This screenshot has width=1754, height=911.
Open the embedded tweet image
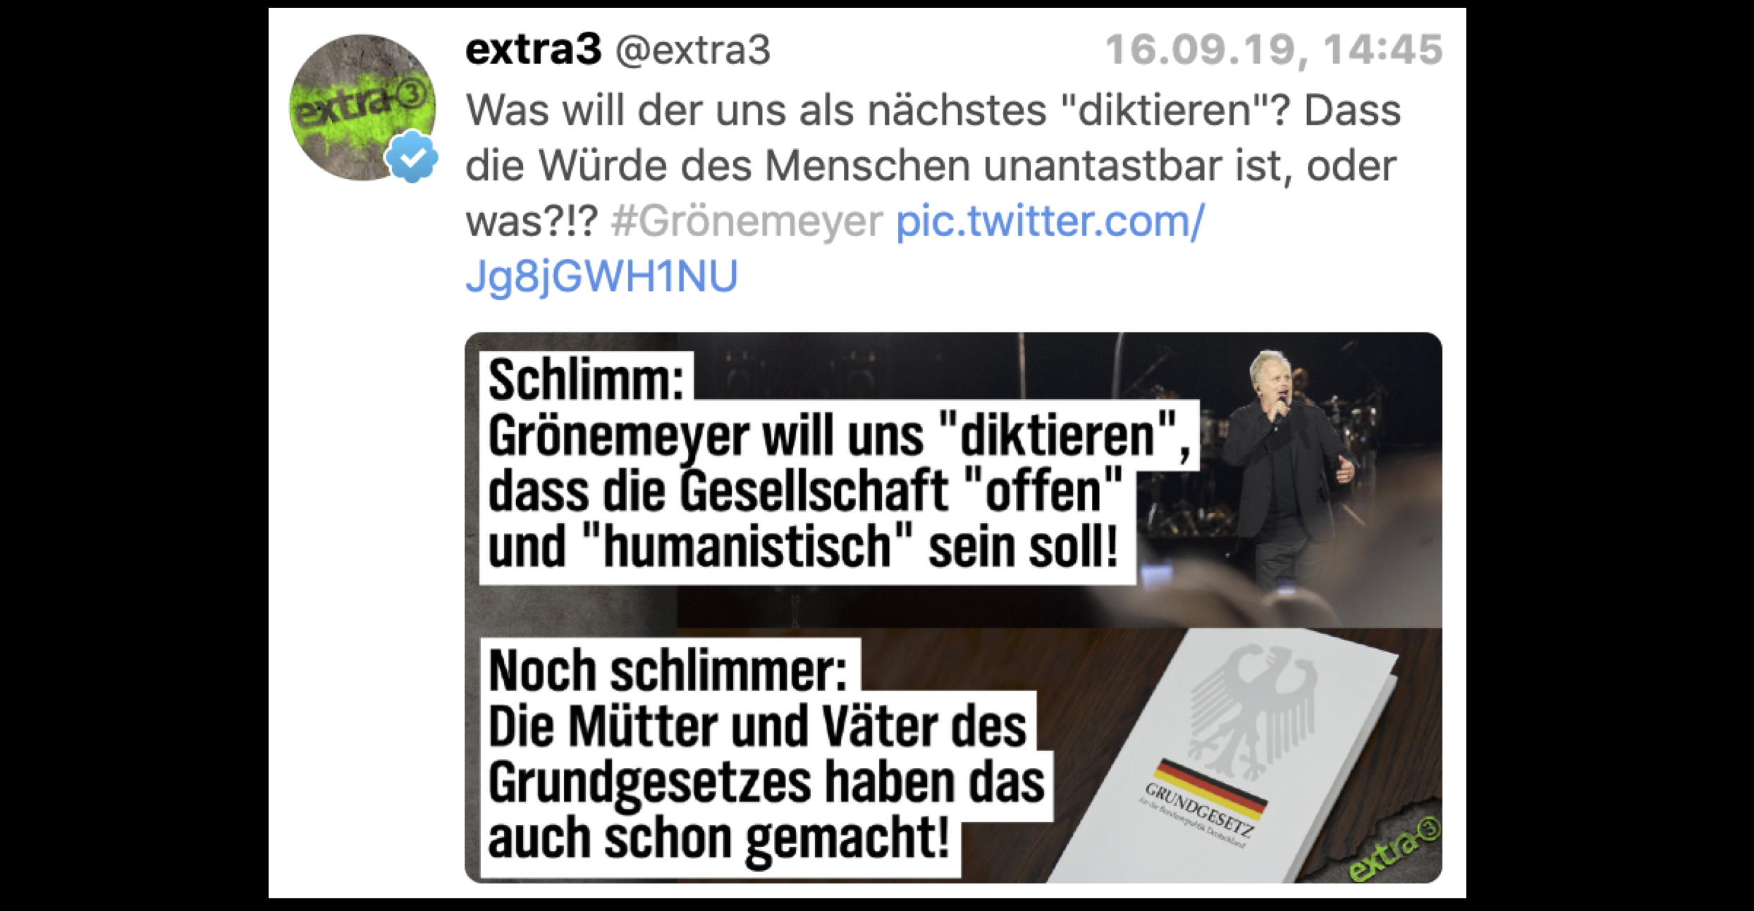953,607
